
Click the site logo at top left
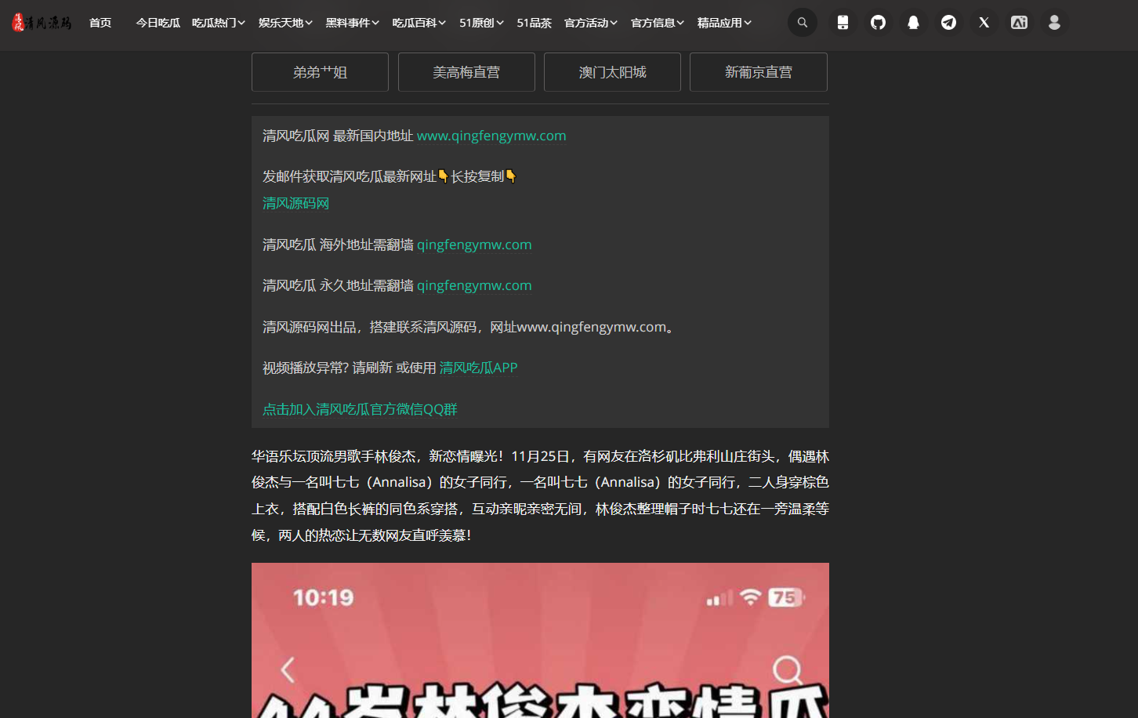42,23
